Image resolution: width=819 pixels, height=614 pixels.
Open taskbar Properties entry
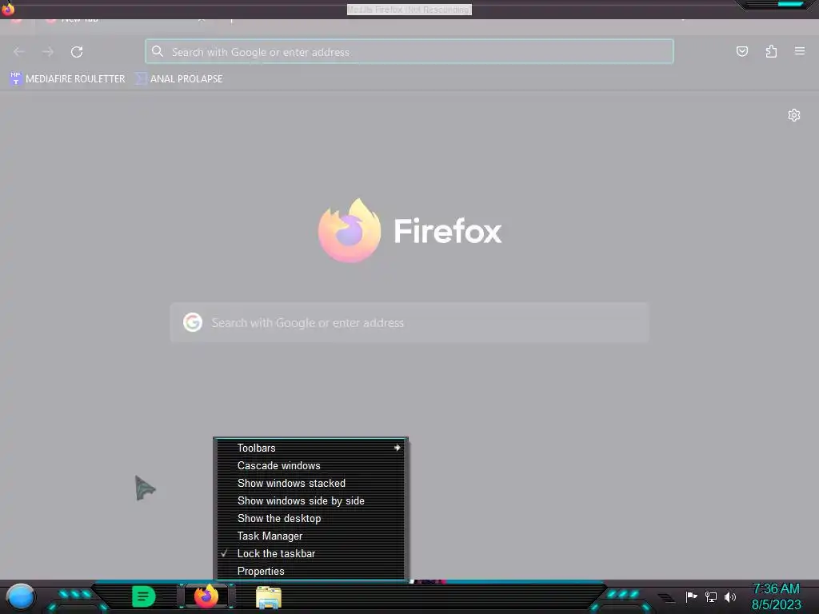[x=311, y=571]
